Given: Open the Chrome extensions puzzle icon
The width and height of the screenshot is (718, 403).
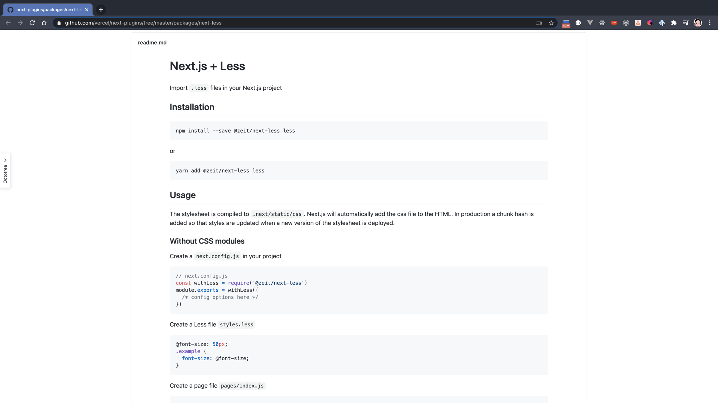Looking at the screenshot, I should click(674, 23).
